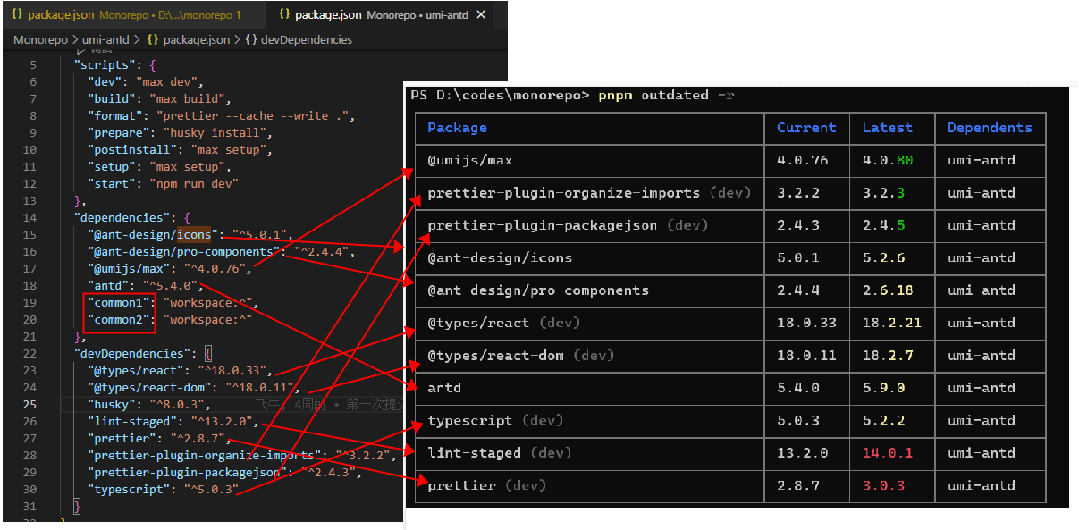Image resolution: width=1079 pixels, height=530 pixels.
Task: Click the "scripts" key in the editor
Action: pos(104,64)
